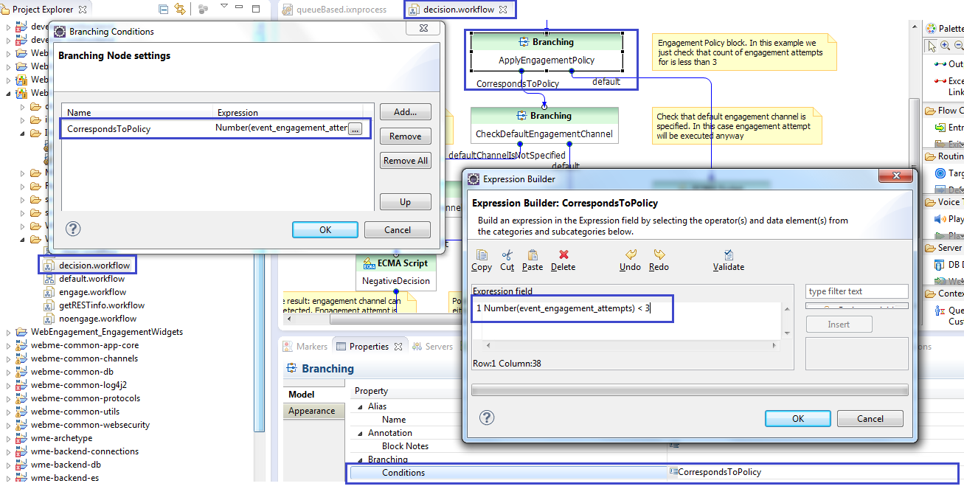Expand the WebEngagement_EngagementWidgets project
Screen dimensions: 964x489
tap(9, 333)
